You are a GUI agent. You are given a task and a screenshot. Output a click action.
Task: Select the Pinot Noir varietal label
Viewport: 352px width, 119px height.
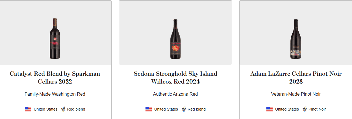pos(317,109)
